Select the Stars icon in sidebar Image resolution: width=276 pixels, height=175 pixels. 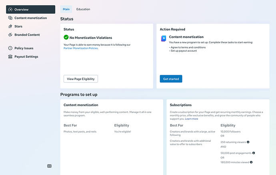point(10,26)
